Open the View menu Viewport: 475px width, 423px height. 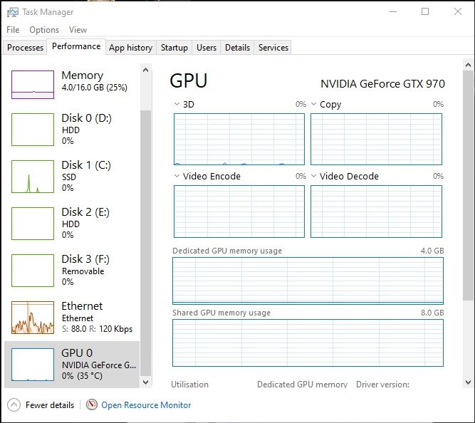click(x=78, y=30)
